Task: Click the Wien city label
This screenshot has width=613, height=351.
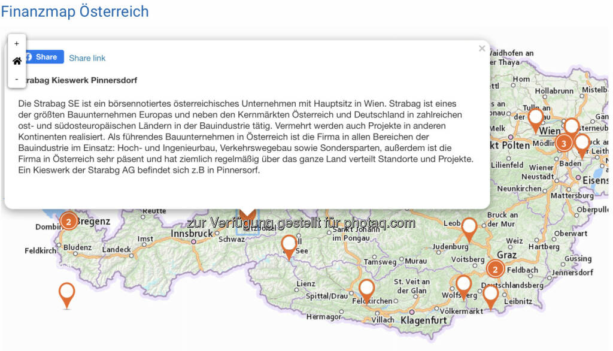Action: [550, 131]
